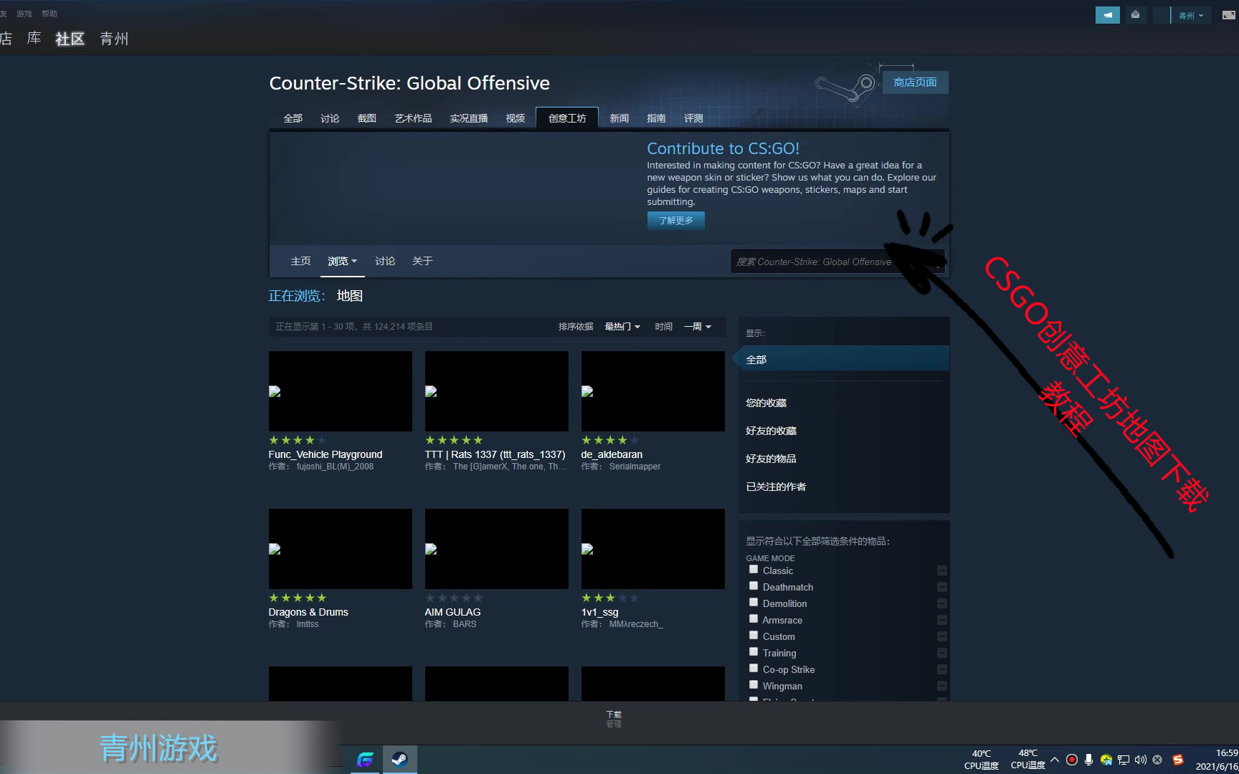Open the 艺术作品 artwork tab
The height and width of the screenshot is (774, 1239).
(413, 118)
